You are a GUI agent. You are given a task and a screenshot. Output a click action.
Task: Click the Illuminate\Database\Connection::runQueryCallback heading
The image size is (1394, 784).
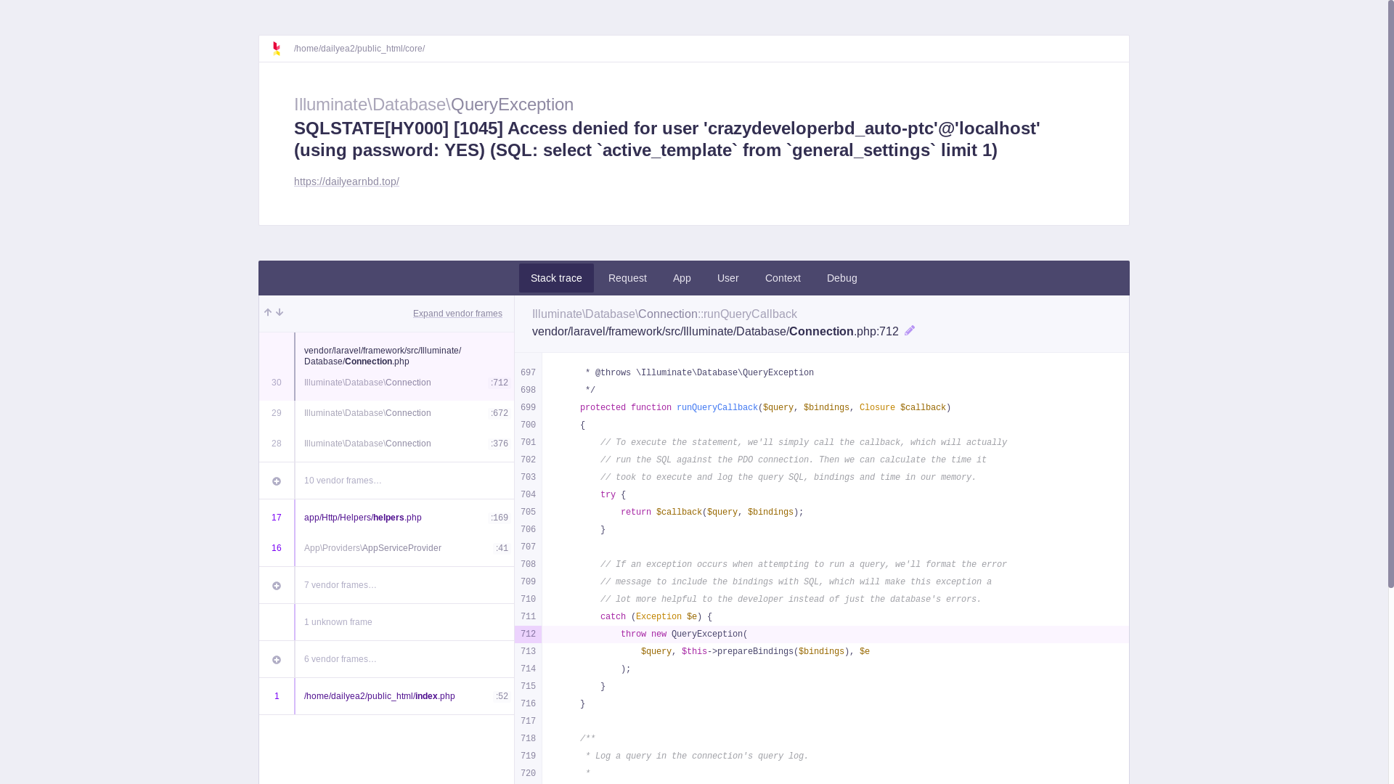664,314
